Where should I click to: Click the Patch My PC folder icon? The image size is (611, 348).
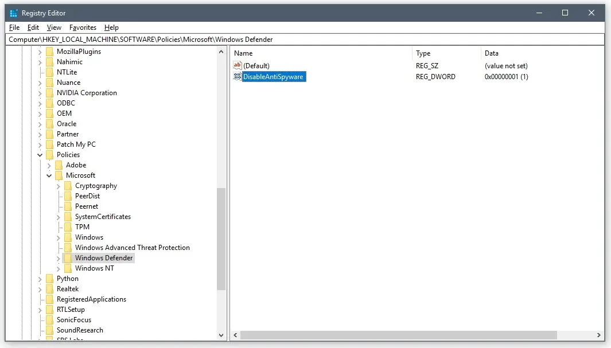(49, 144)
